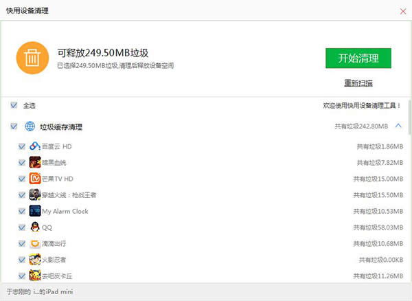Screen dimensions: 412x301
Task: Uncheck the QQ checkbox
Action: tap(22, 227)
